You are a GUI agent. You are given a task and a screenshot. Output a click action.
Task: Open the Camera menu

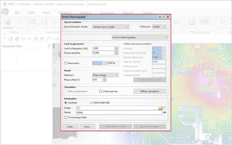(x=86, y=13)
